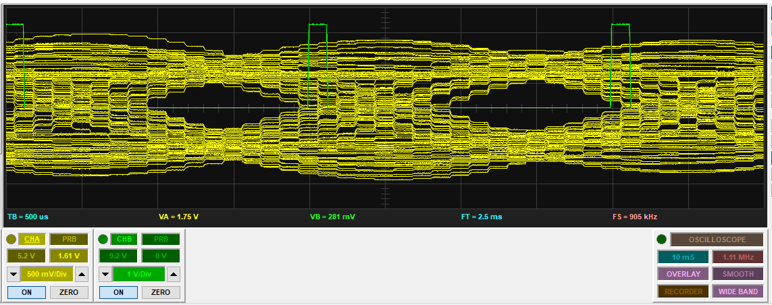The width and height of the screenshot is (772, 305).
Task: Click the CHB 9.2 V range field
Action: pyautogui.click(x=118, y=256)
